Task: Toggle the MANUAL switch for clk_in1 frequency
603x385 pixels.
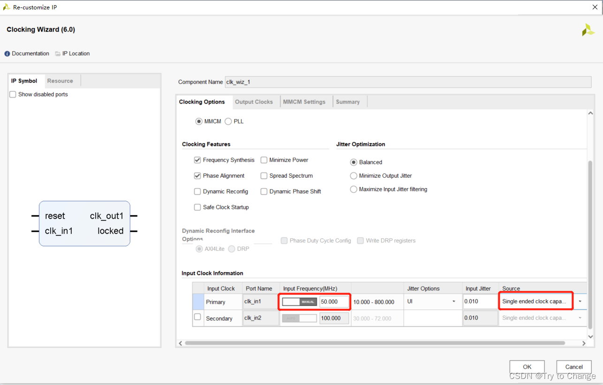Action: tap(299, 302)
